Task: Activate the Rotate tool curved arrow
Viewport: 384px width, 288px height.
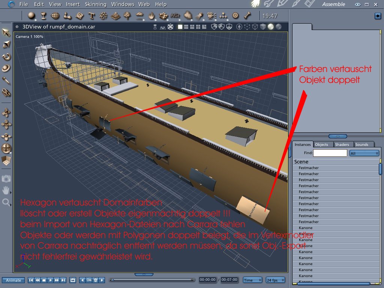Action: pyautogui.click(x=6, y=57)
